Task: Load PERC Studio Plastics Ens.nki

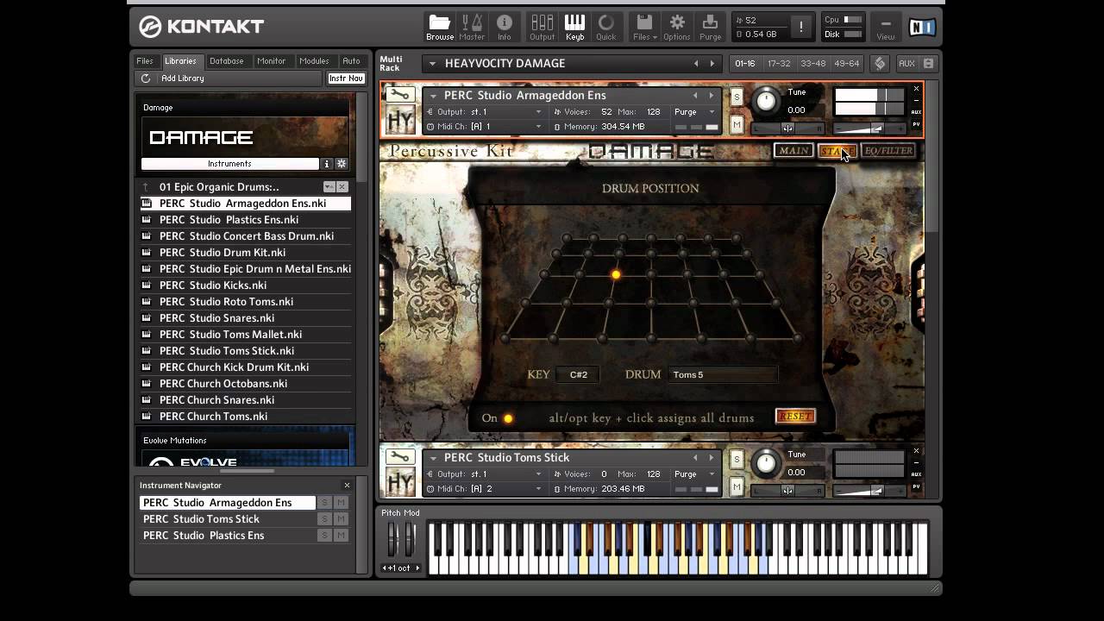Action: (245, 220)
